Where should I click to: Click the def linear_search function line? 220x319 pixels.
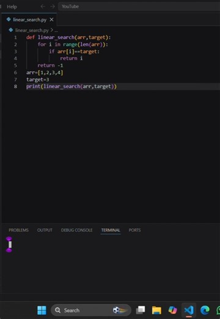coord(68,37)
